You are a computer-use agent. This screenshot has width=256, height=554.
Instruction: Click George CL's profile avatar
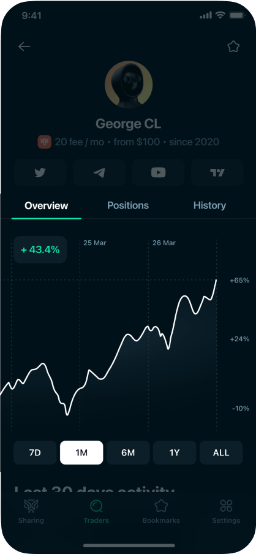click(129, 85)
